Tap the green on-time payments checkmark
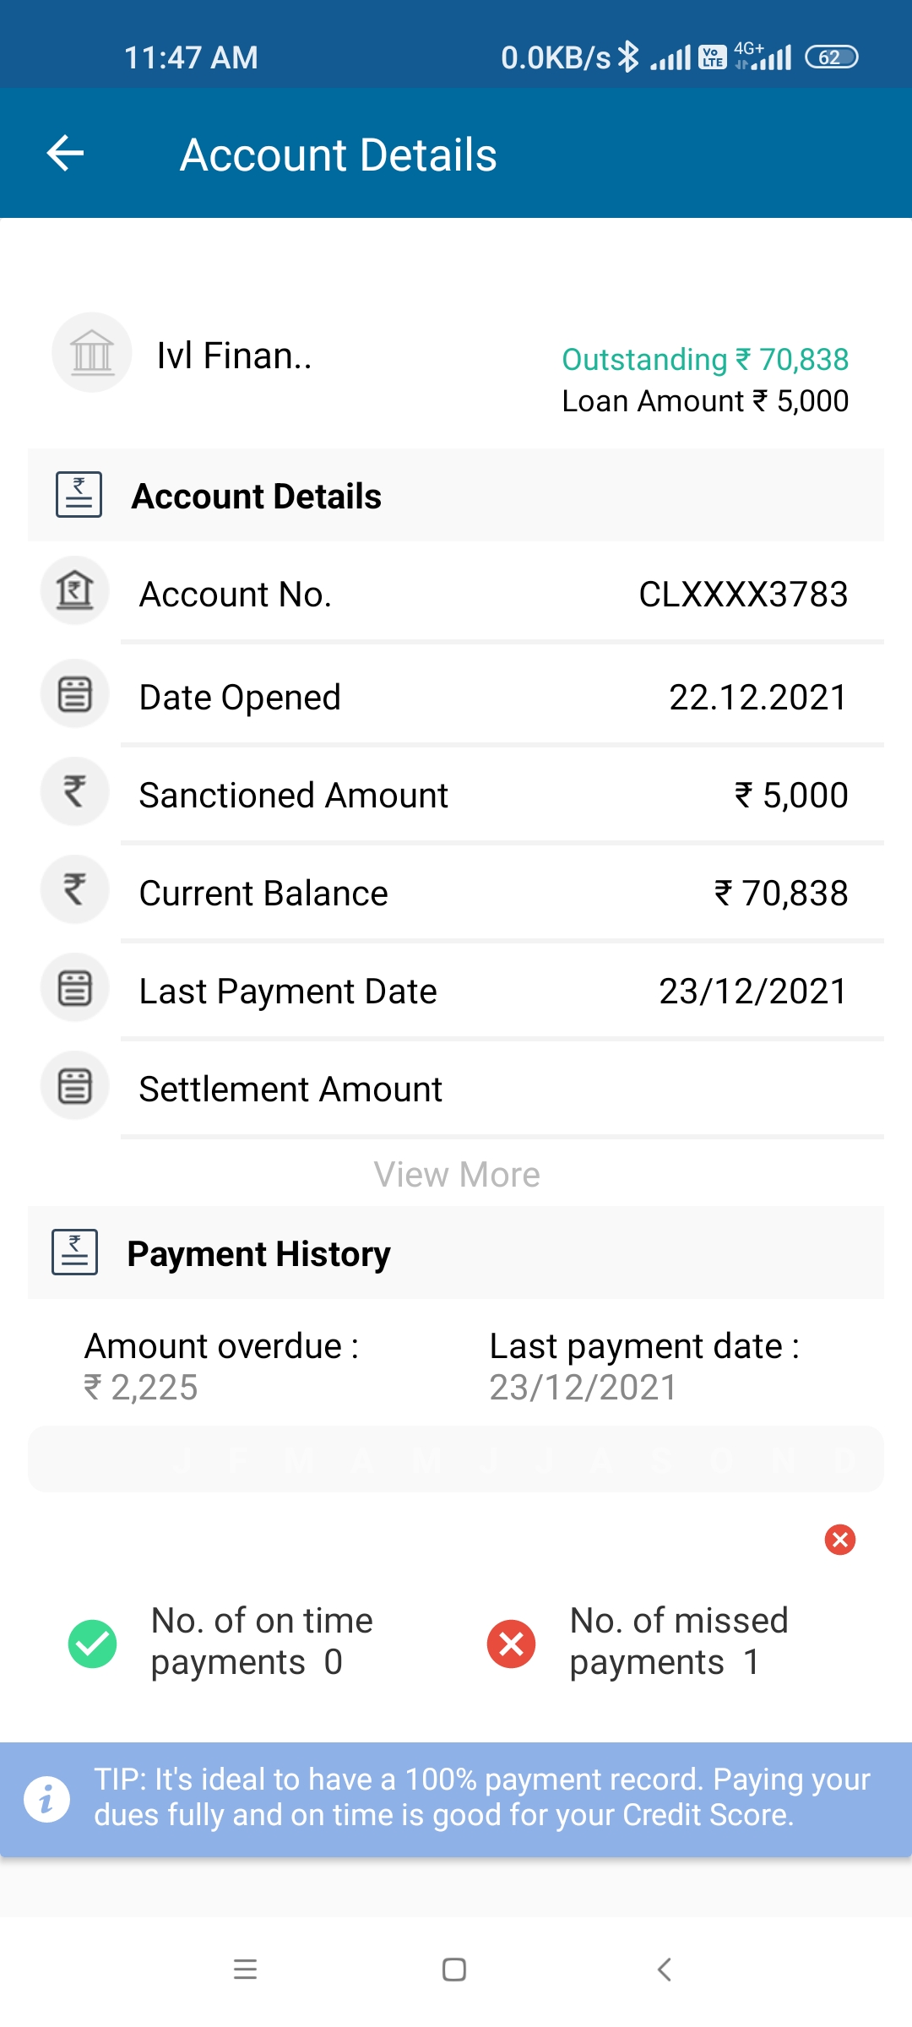 click(x=92, y=1644)
